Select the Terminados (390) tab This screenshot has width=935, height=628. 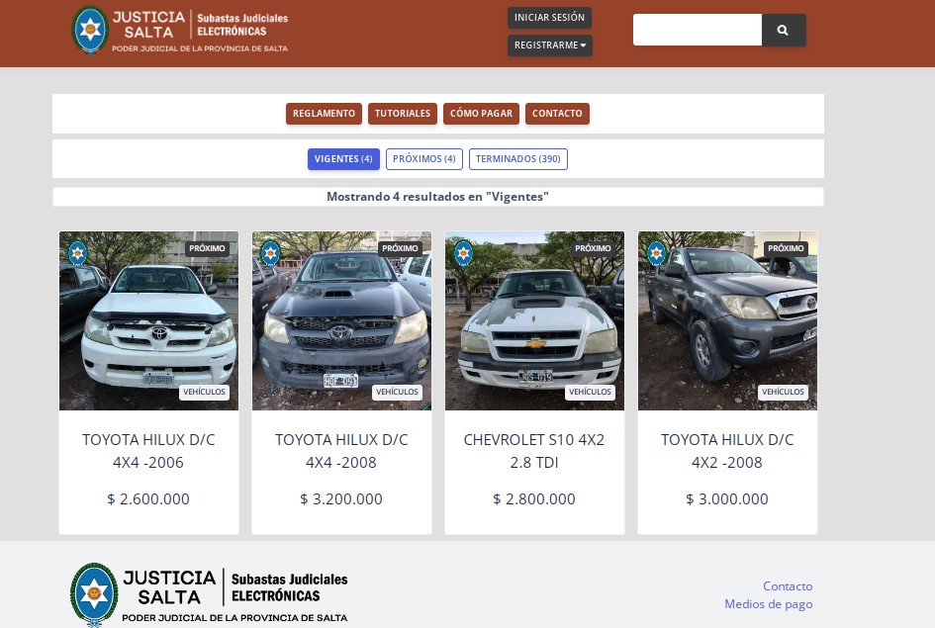(x=517, y=159)
